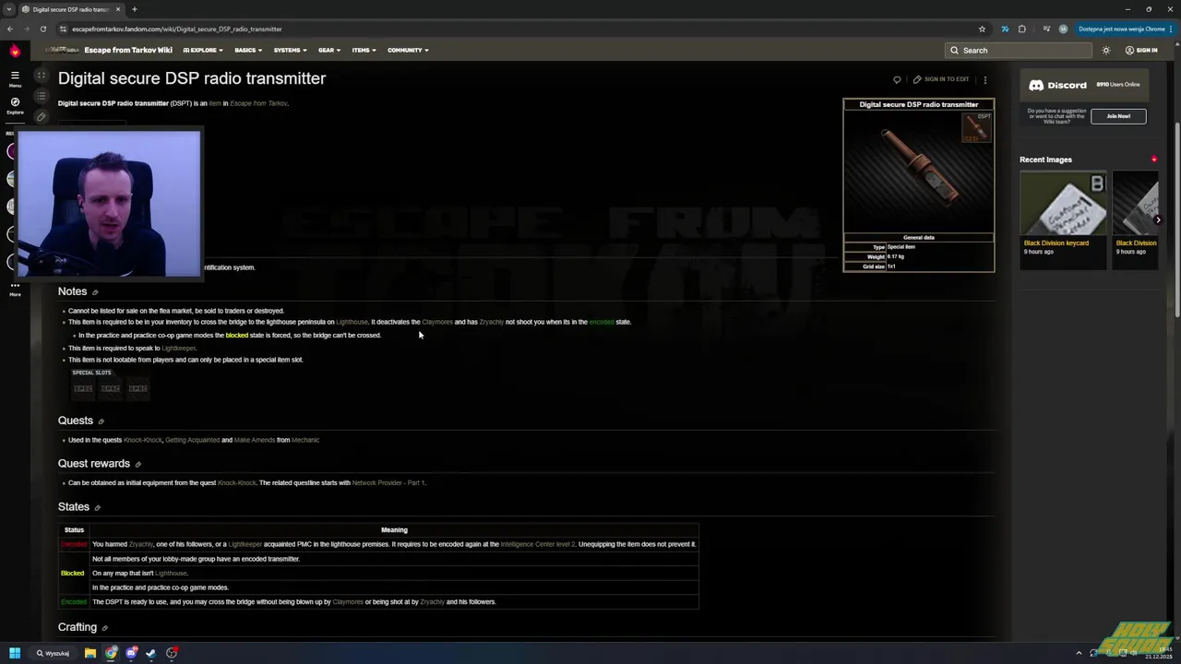
Task: Click the translate icon in address bar
Action: pyautogui.click(x=1005, y=29)
